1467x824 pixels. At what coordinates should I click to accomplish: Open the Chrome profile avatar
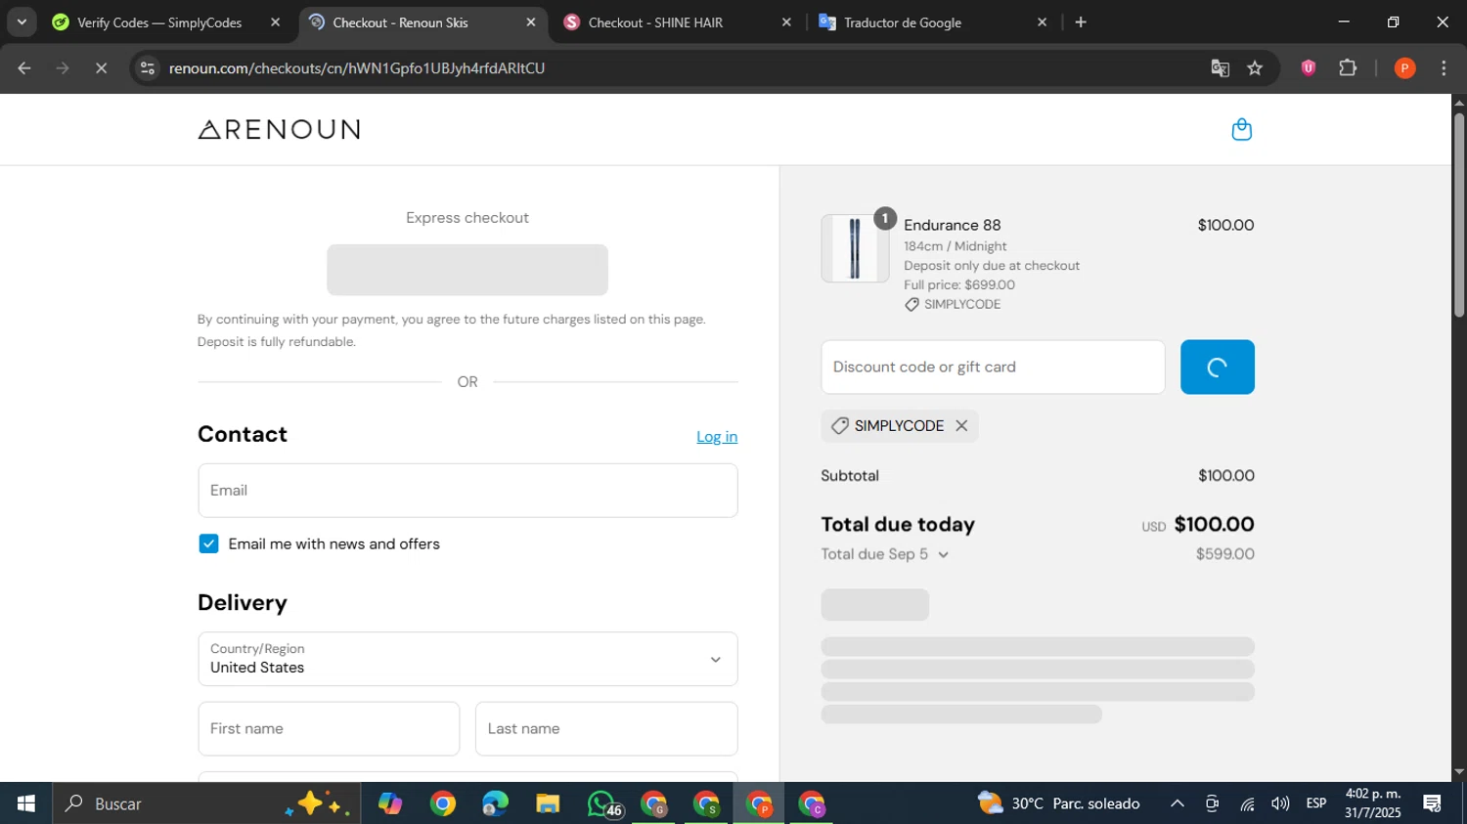pos(1404,67)
